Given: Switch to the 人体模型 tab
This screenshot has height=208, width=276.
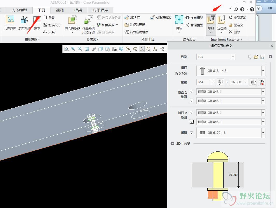Looking at the screenshot, I should click(x=19, y=10).
